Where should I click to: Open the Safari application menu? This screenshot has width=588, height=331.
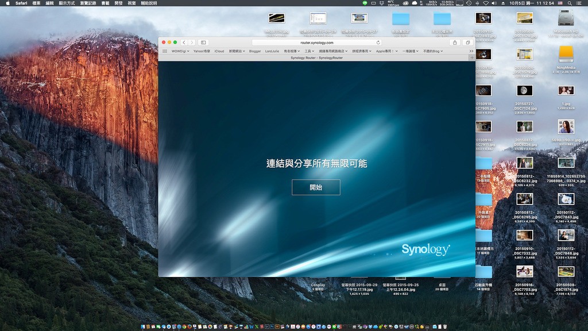(21, 3)
